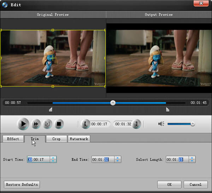The height and width of the screenshot is (193, 212).
Task: Click the Output Preview video
Action: coord(159,58)
